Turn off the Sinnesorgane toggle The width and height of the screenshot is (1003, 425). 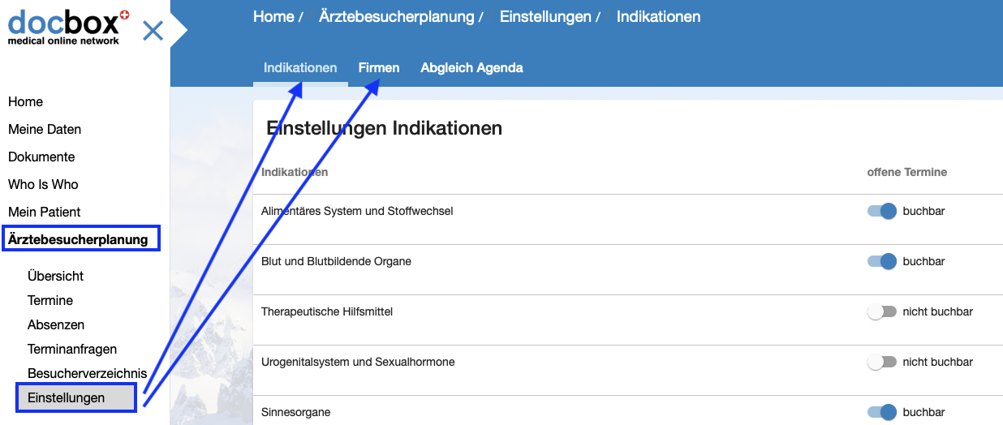[x=882, y=412]
